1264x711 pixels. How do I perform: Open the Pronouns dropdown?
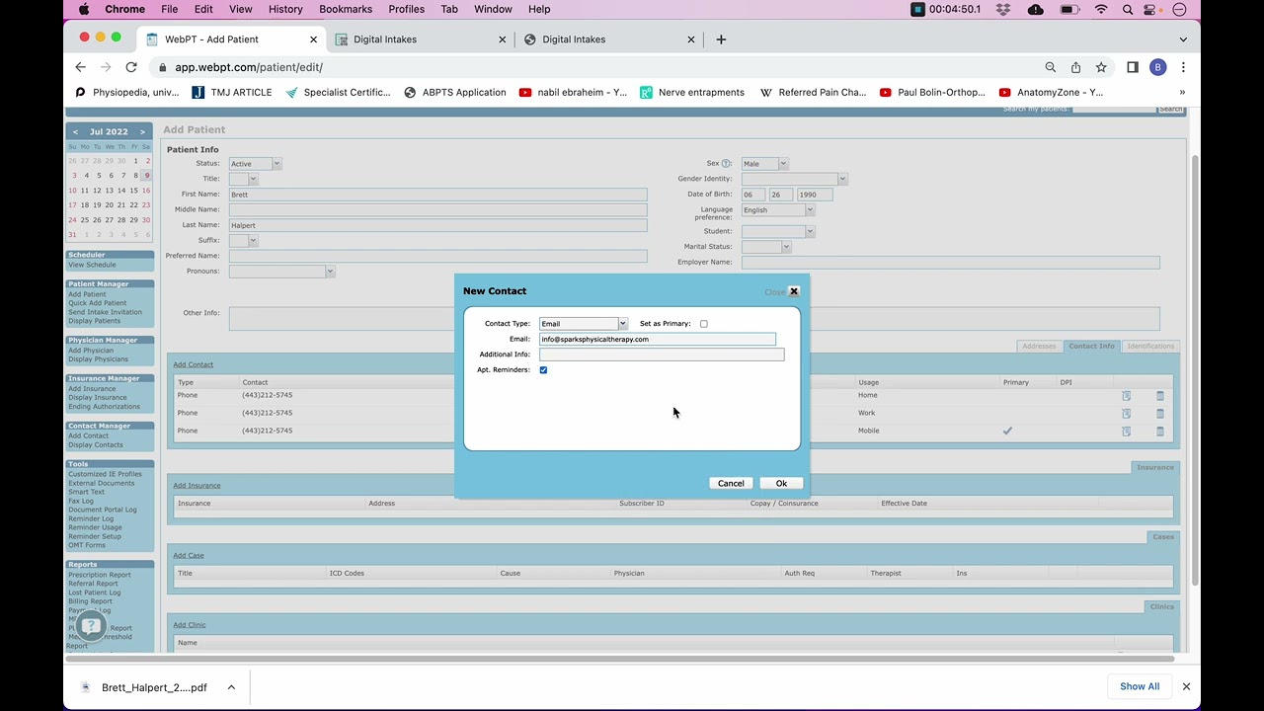click(x=281, y=272)
